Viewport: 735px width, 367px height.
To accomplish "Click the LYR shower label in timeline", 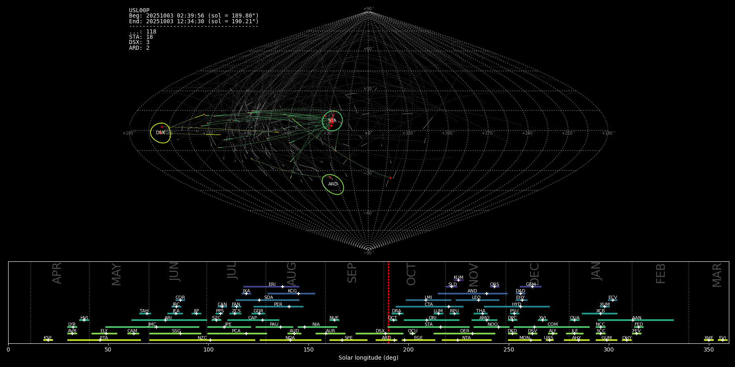I will tap(72, 325).
